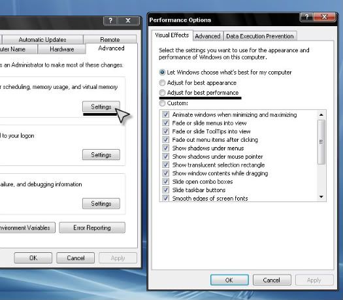The width and height of the screenshot is (343, 300).
Task: Open the Advanced tab in Performance Options
Action: click(x=208, y=36)
